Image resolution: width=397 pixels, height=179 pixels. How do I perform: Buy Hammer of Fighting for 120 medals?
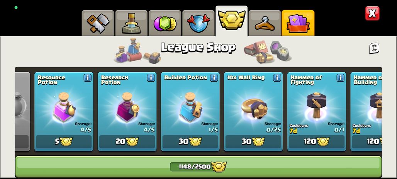[x=317, y=141]
